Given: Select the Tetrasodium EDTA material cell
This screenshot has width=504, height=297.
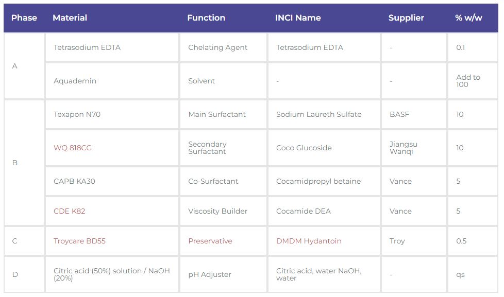Looking at the screenshot, I should (x=112, y=47).
